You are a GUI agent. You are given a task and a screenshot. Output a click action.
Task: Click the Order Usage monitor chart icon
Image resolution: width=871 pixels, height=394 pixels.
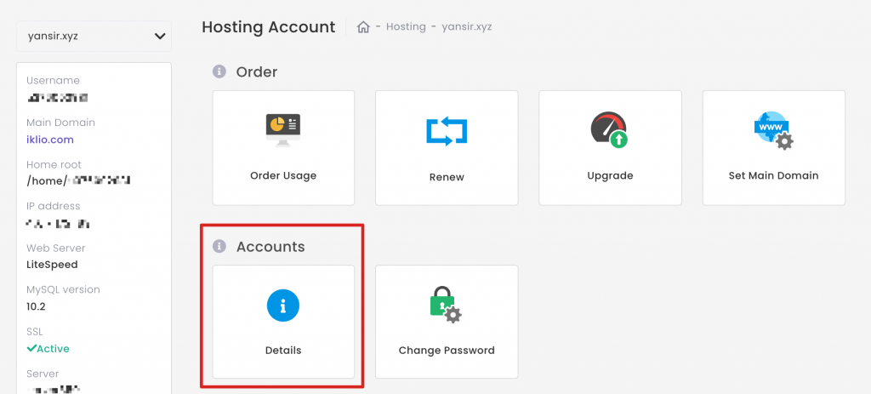[283, 129]
